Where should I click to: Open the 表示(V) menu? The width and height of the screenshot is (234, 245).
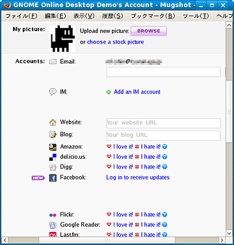[x=84, y=16]
